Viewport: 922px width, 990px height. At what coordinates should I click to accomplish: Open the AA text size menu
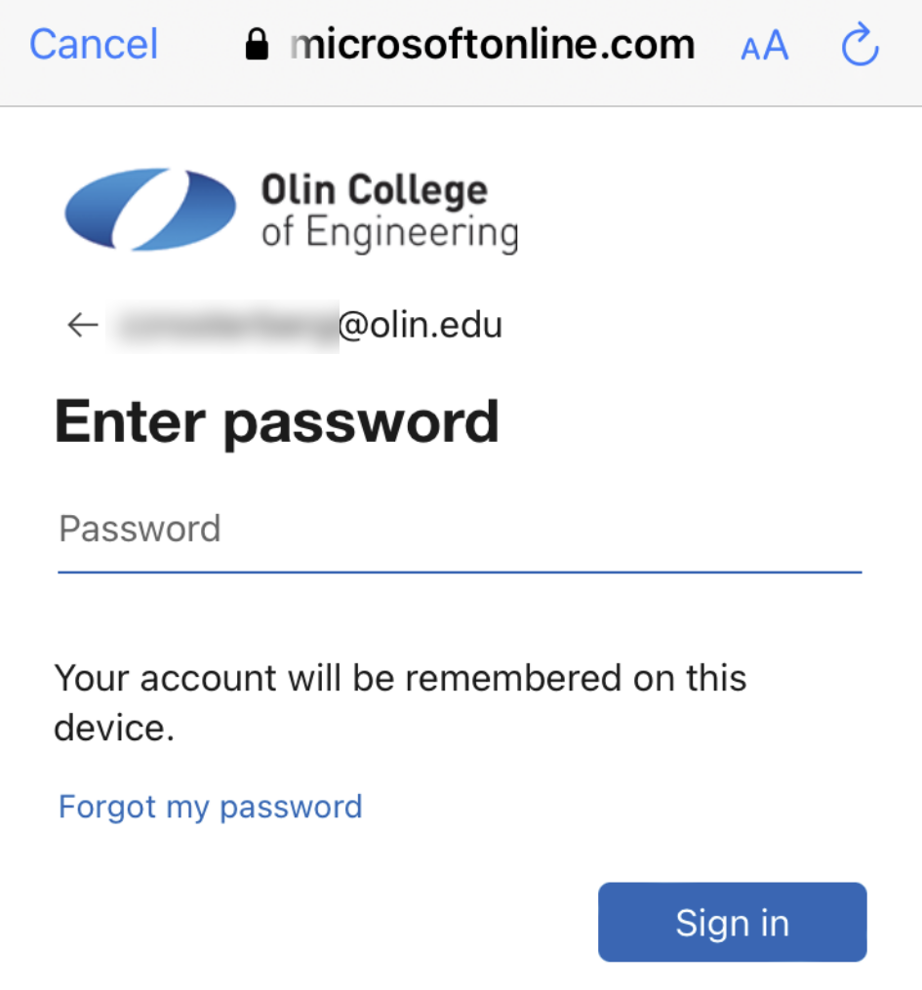point(764,46)
